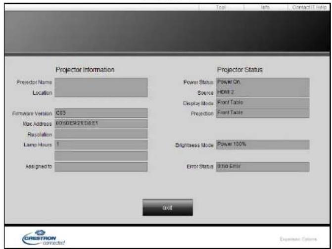Click the Firmware Version label
Screen dimensions: 332x249
click(32, 113)
